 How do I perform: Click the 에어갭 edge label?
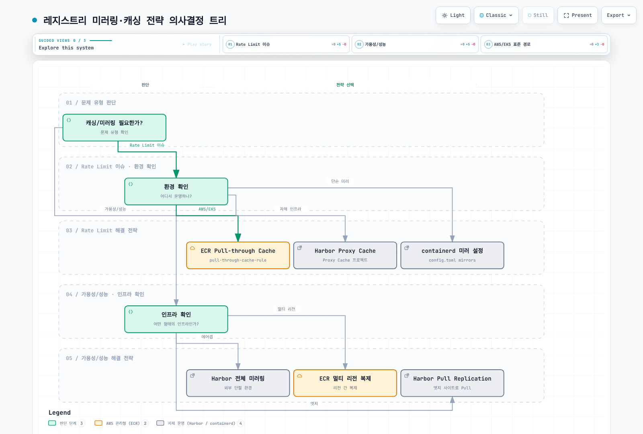(x=207, y=337)
